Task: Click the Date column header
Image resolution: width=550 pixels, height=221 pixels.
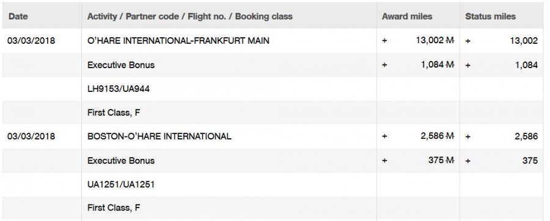Action: [x=18, y=16]
